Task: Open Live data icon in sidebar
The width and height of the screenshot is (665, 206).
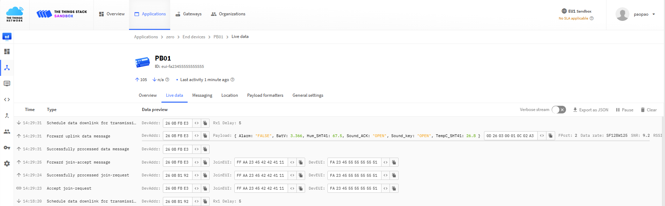Action: click(7, 84)
